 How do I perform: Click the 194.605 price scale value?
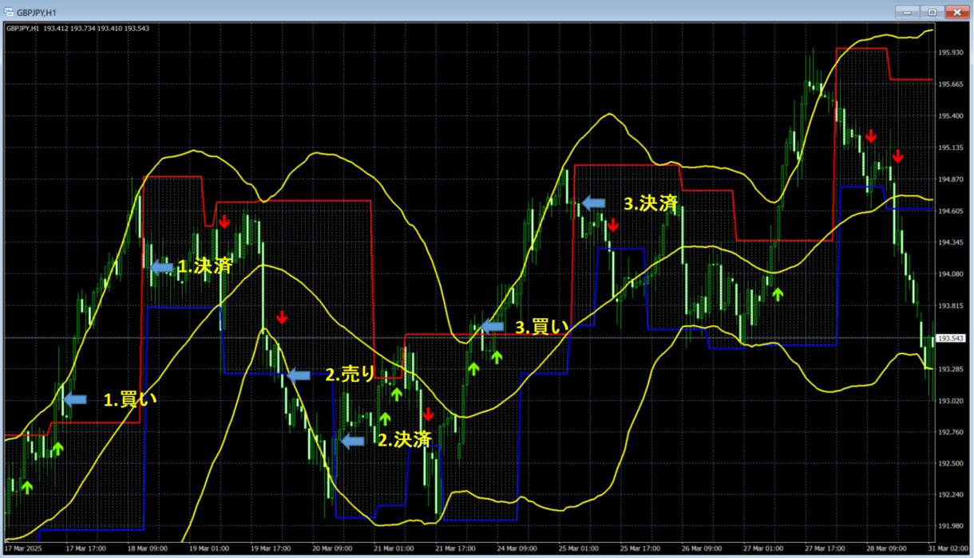[950, 211]
